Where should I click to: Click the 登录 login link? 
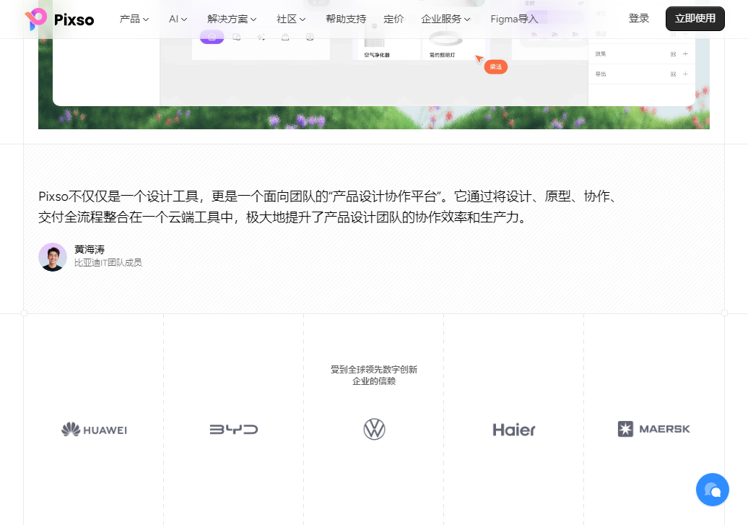coord(639,19)
